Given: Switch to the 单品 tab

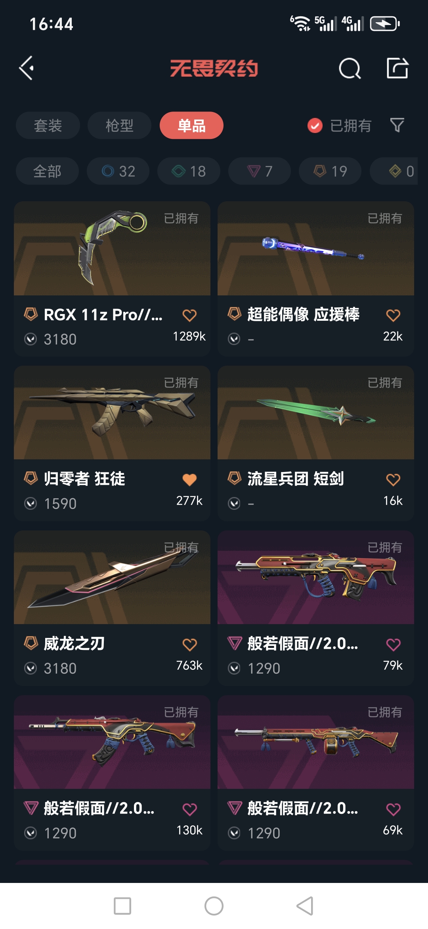Looking at the screenshot, I should point(191,125).
